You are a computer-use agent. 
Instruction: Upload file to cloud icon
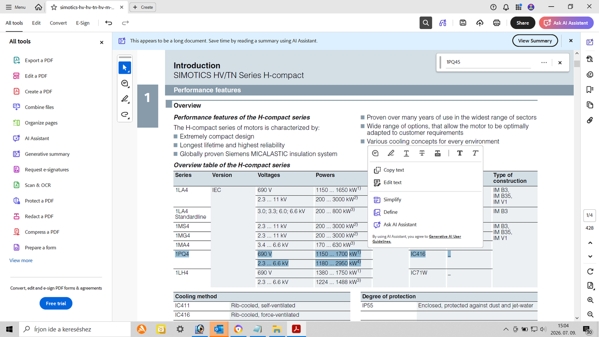click(480, 23)
